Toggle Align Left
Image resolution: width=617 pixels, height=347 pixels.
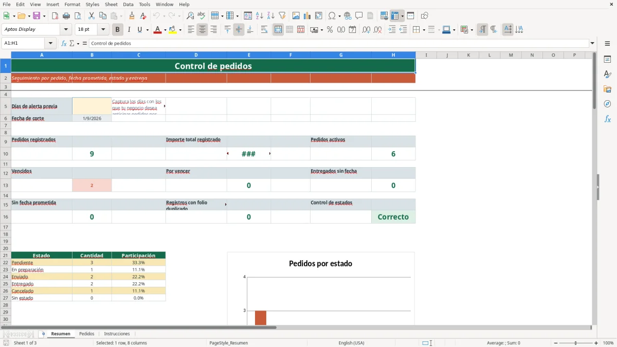point(191,30)
